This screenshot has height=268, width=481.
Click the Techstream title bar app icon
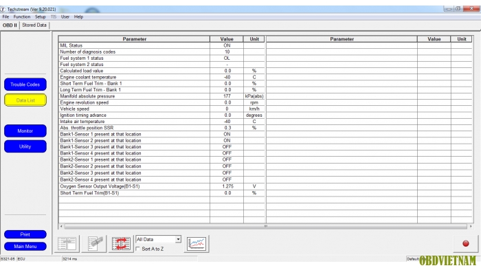pyautogui.click(x=3, y=9)
